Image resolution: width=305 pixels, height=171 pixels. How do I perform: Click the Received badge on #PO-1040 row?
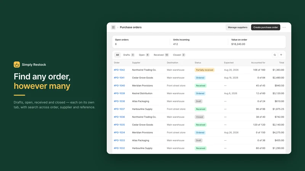(201, 85)
